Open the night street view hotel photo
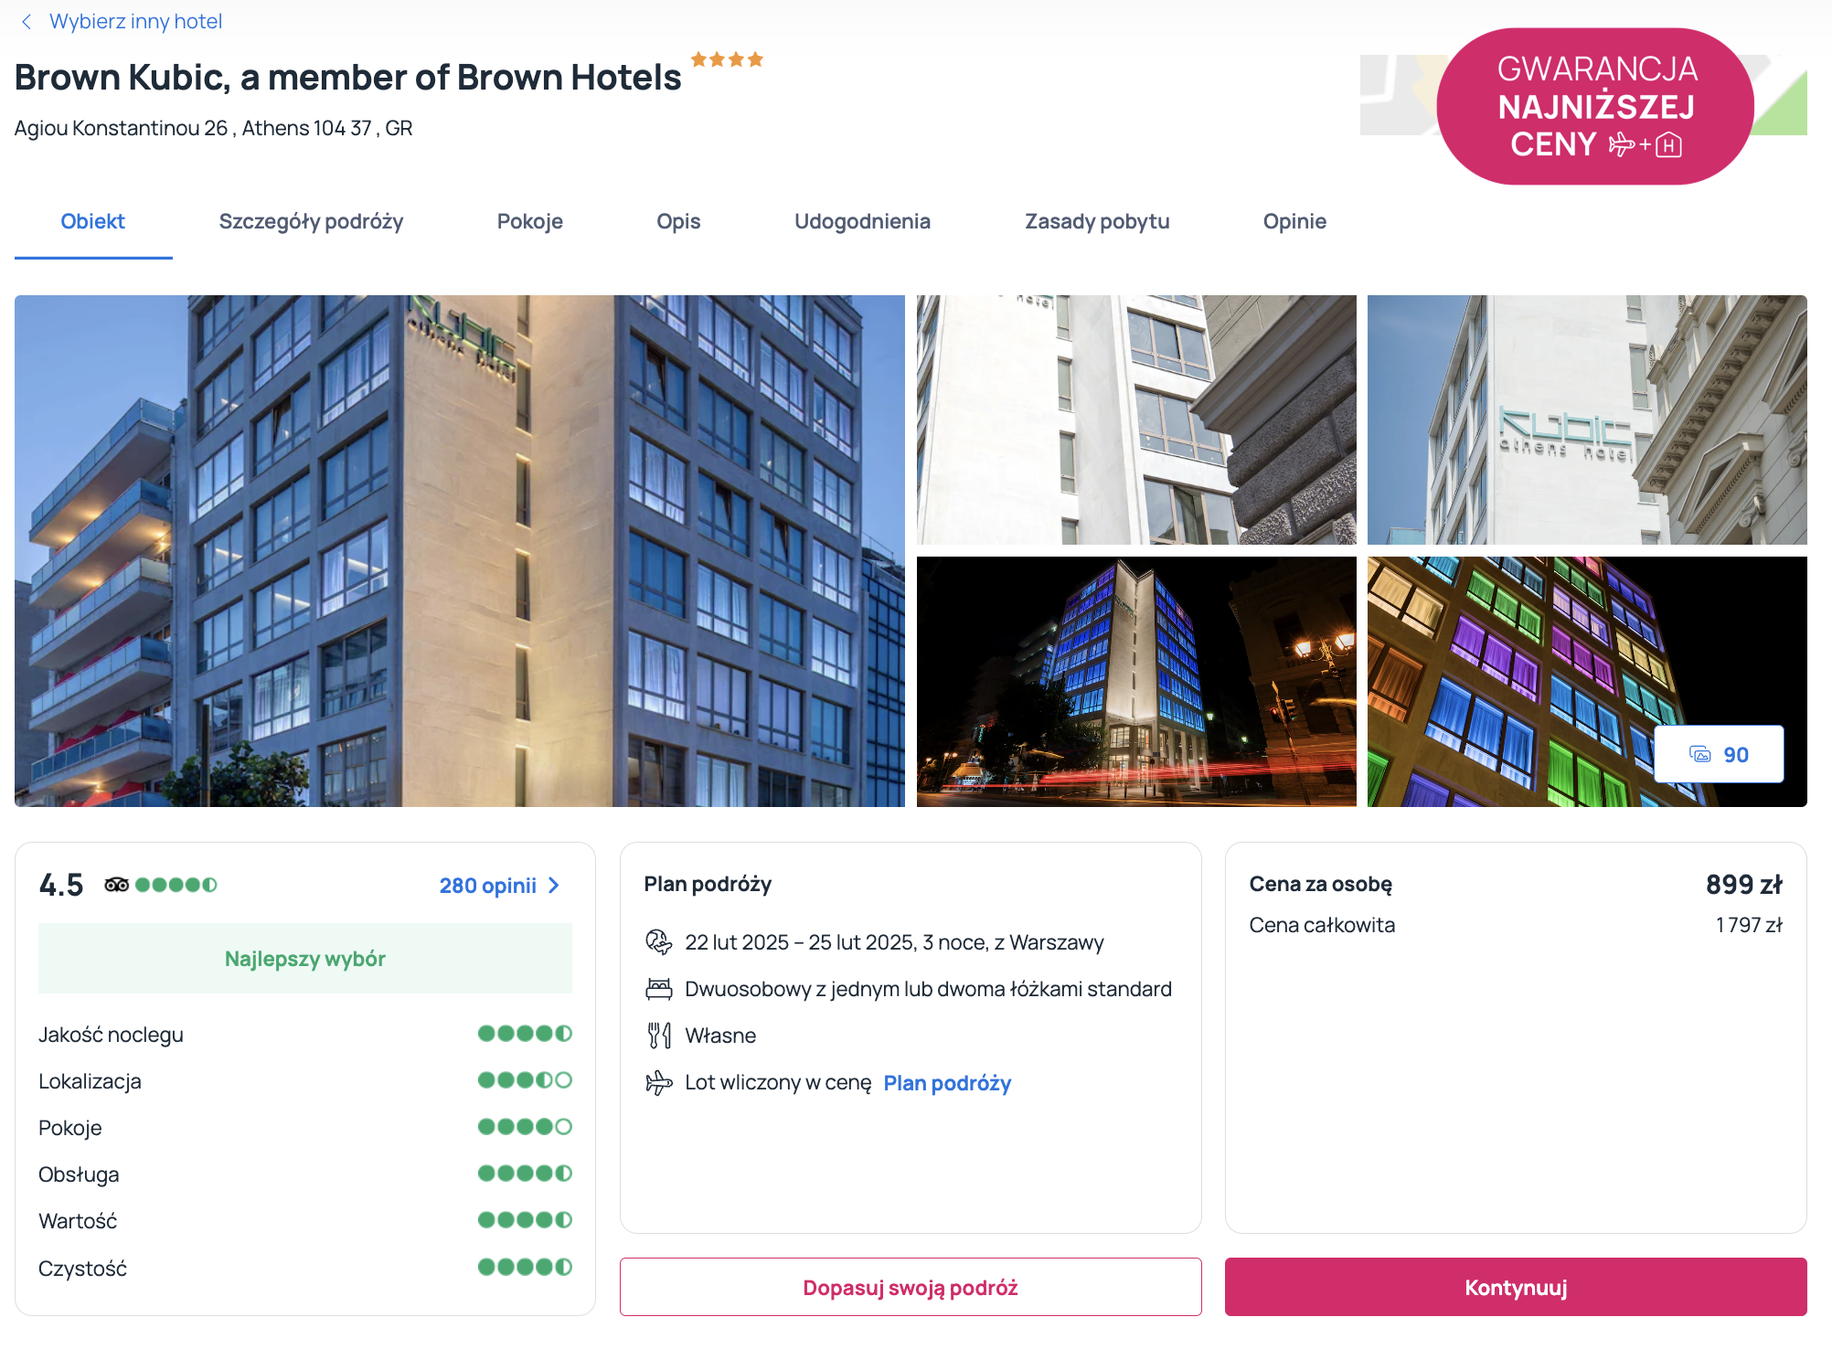 (x=1136, y=682)
